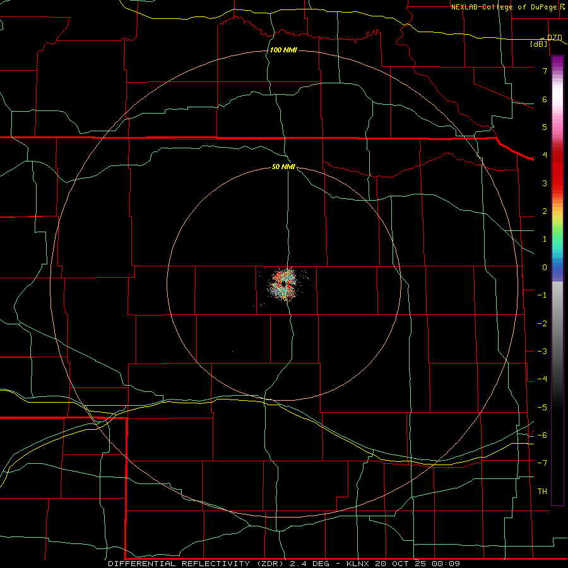Image resolution: width=568 pixels, height=568 pixels.
Task: Click the [dB] units label
Action: [539, 44]
